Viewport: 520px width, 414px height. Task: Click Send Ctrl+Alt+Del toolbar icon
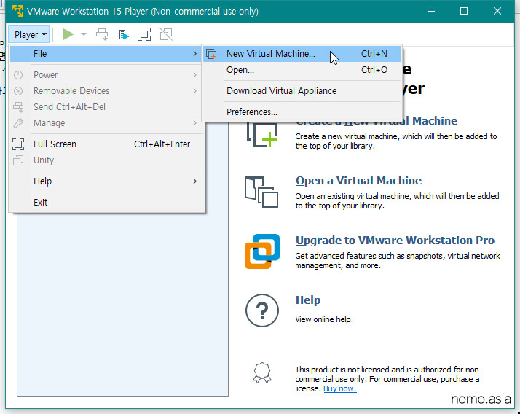click(x=102, y=34)
